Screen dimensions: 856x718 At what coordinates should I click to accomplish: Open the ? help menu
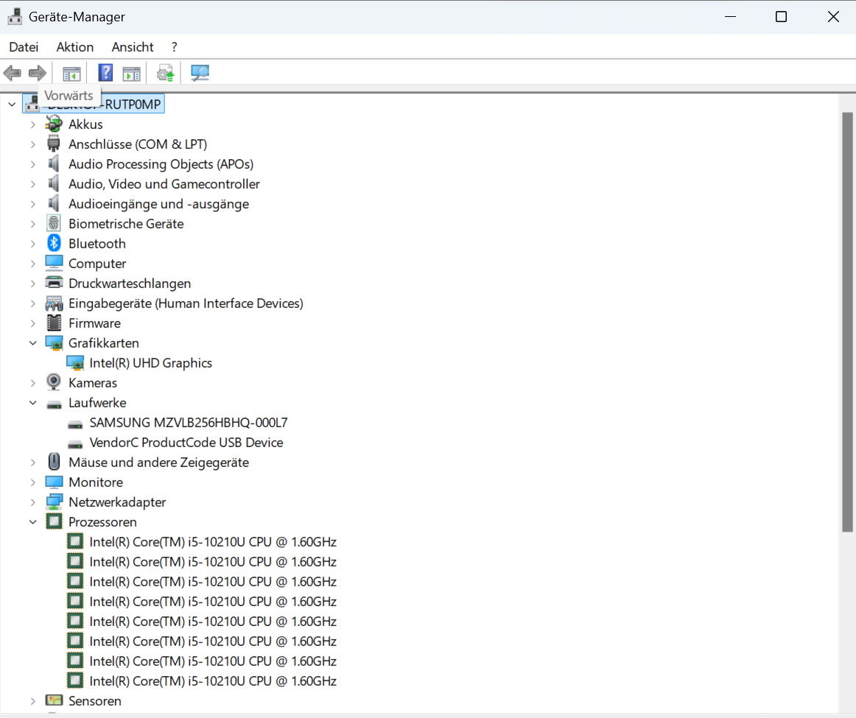(x=174, y=47)
